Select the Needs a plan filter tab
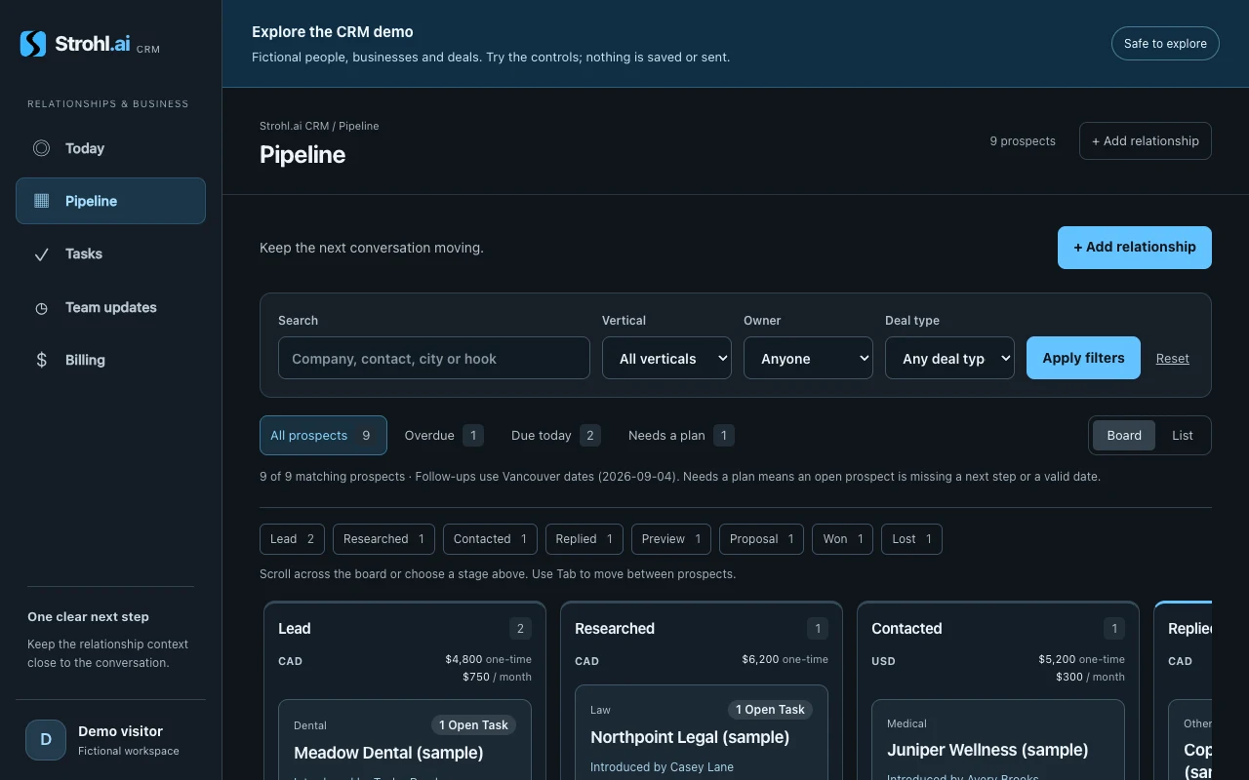This screenshot has height=780, width=1249. click(x=681, y=436)
